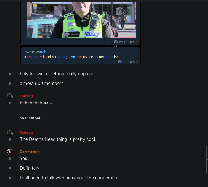This screenshot has width=208, height=187.
Task: Select the bullet beside the 'cooperation' message
Action: [x=10, y=178]
